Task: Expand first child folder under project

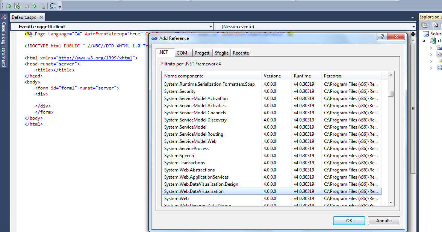Action: coord(431,48)
